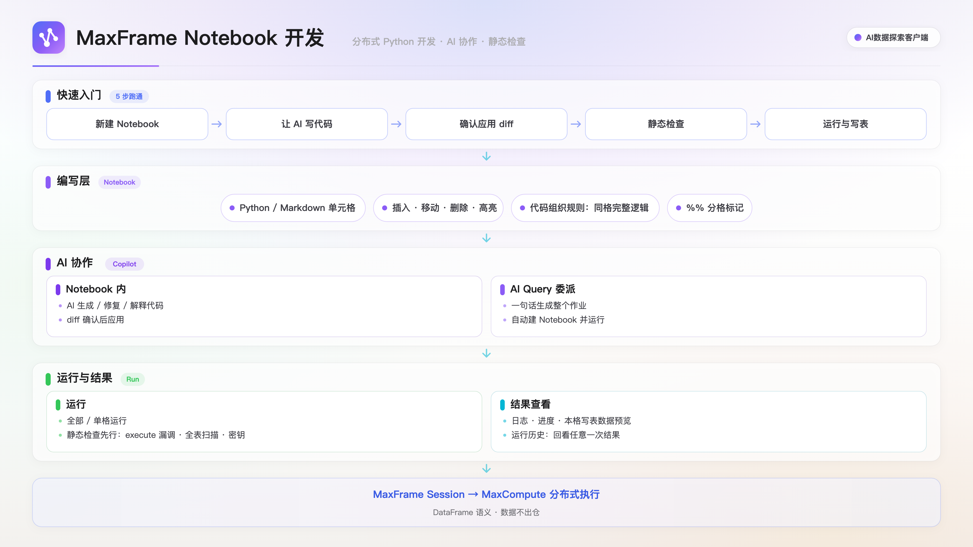Viewport: 973px width, 547px height.
Task: Click the 代码组织规则：同格完整逻辑 pill
Action: pyautogui.click(x=585, y=208)
